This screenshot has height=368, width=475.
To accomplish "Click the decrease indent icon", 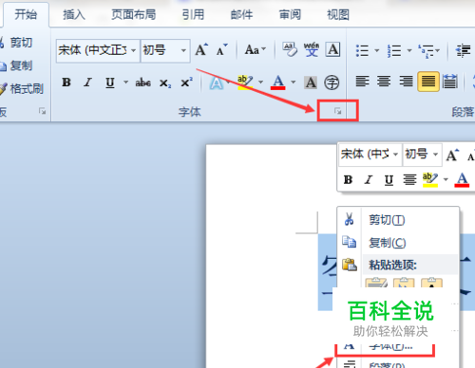I will coord(463,50).
